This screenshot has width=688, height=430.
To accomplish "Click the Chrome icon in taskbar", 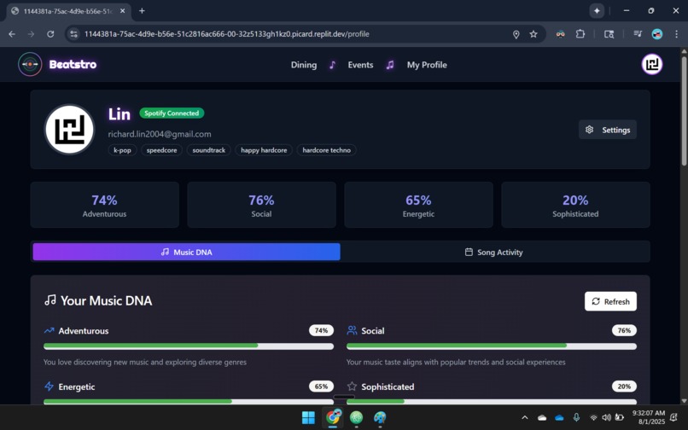I will click(x=333, y=417).
